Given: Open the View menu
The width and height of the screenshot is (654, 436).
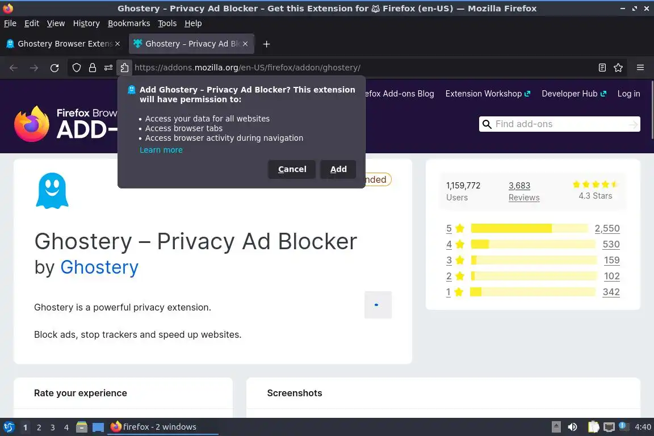Looking at the screenshot, I should point(56,23).
